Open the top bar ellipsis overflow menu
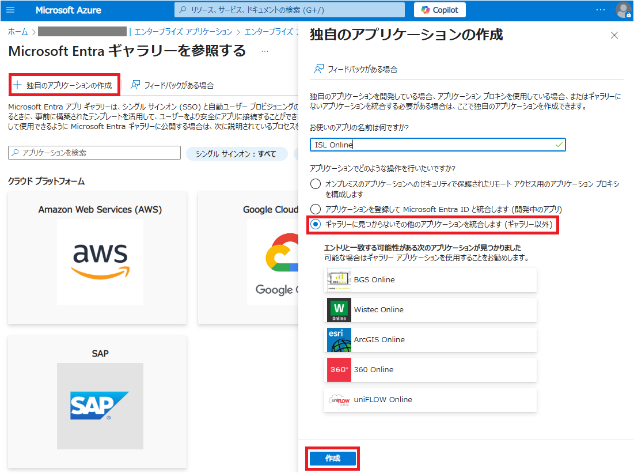This screenshot has height=473, width=634. [x=601, y=10]
